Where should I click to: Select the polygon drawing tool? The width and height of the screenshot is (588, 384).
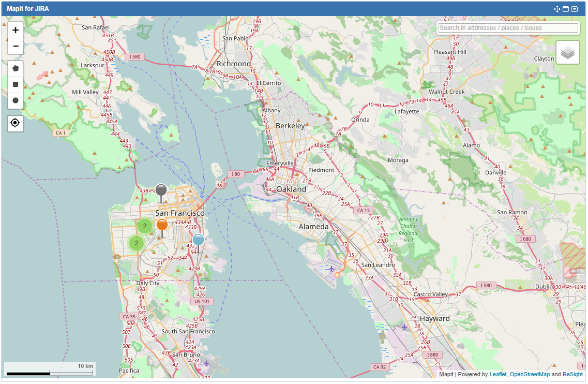[x=16, y=68]
